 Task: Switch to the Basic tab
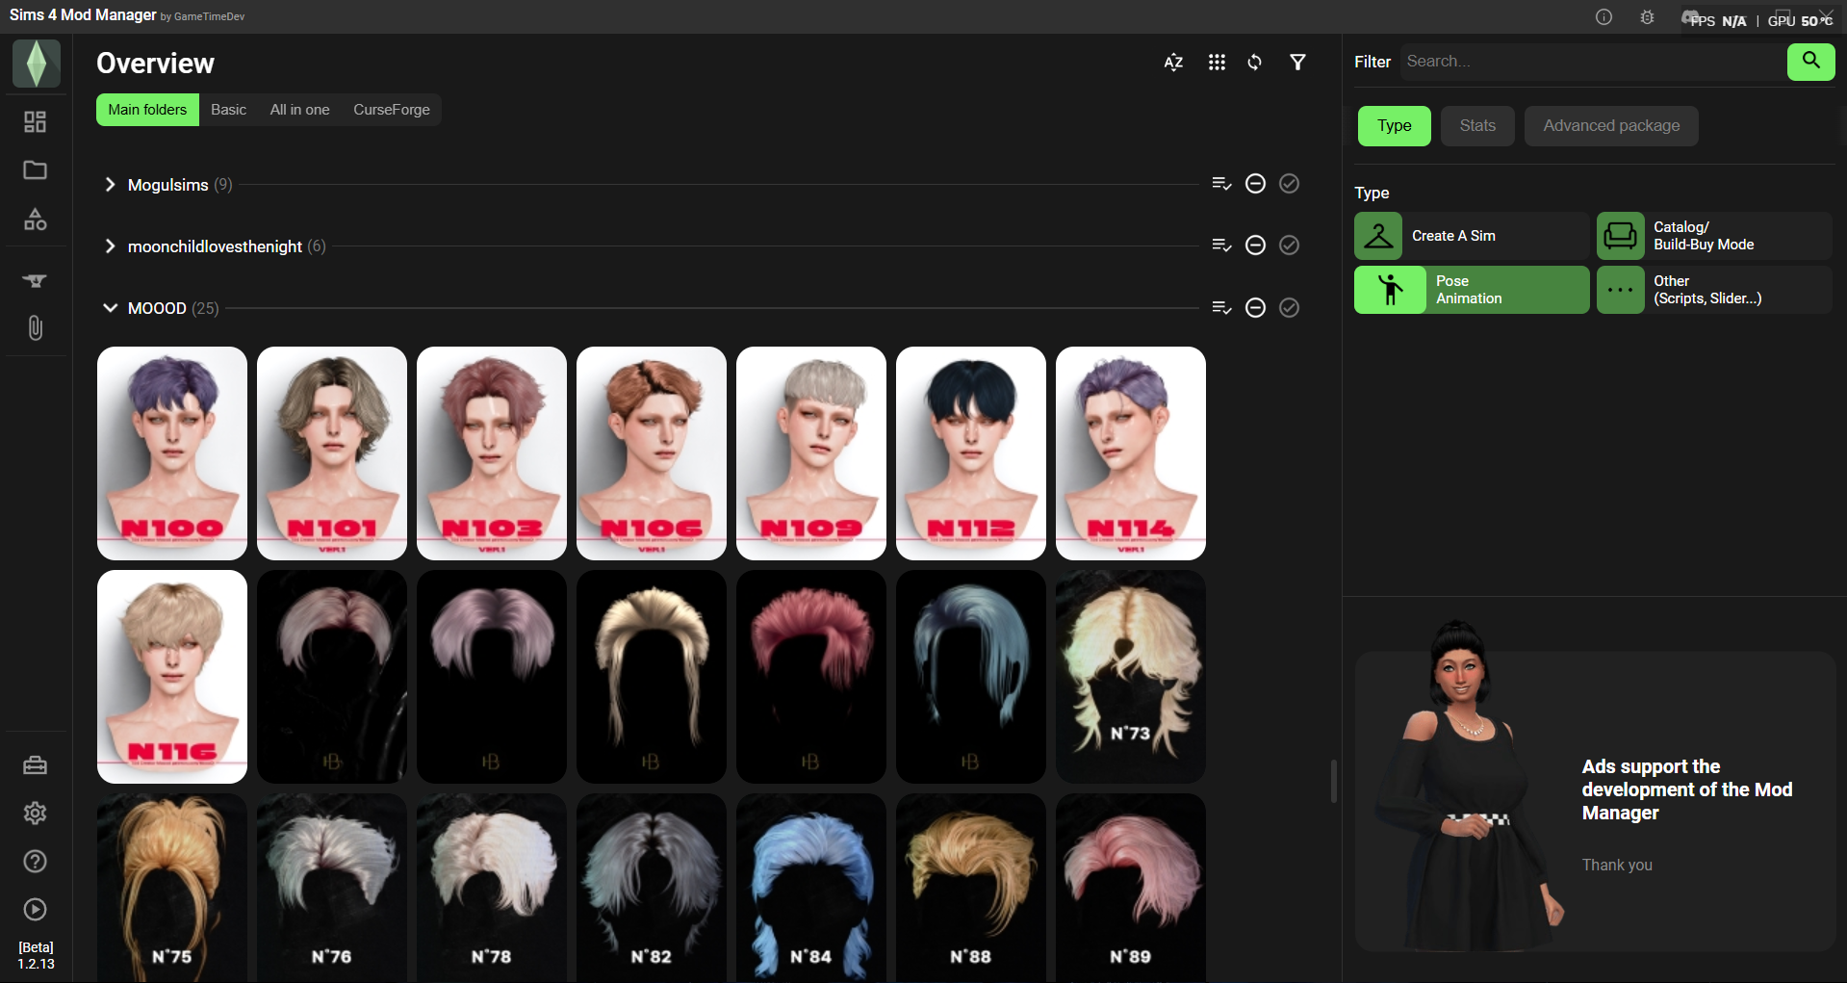pos(229,110)
